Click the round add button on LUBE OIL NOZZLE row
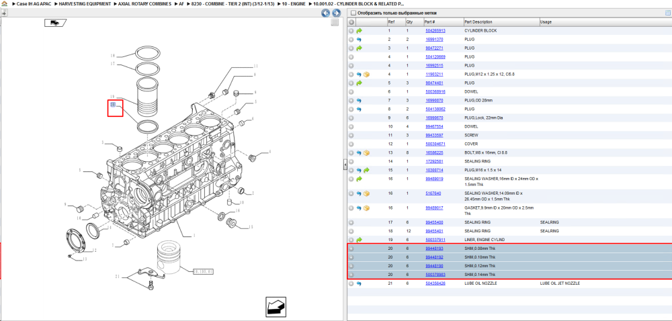 [x=351, y=283]
